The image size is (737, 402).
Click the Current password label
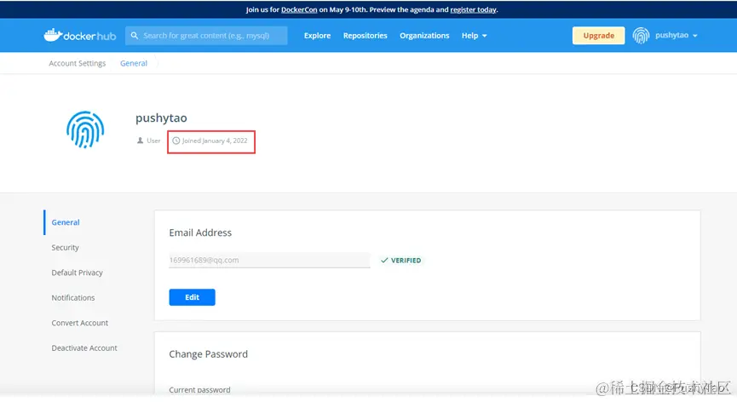199,390
